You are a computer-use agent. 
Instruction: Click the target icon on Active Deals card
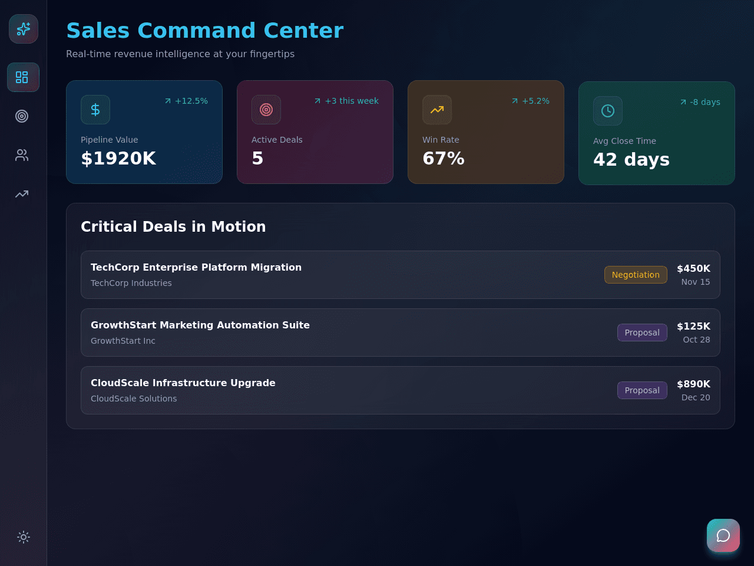pos(266,110)
